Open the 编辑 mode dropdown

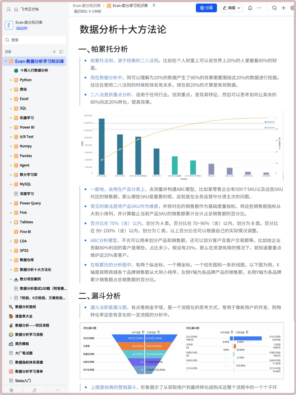pyautogui.click(x=232, y=8)
